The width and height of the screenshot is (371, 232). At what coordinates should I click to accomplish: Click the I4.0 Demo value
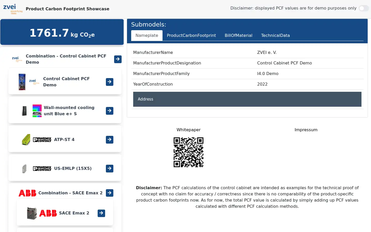[x=268, y=74]
